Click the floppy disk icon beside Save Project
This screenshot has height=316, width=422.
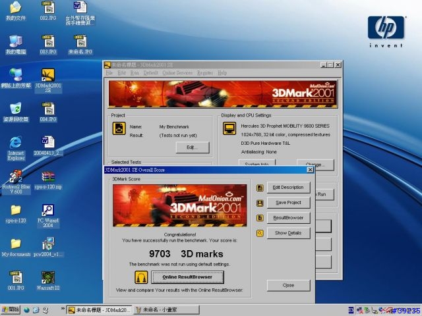(x=260, y=203)
